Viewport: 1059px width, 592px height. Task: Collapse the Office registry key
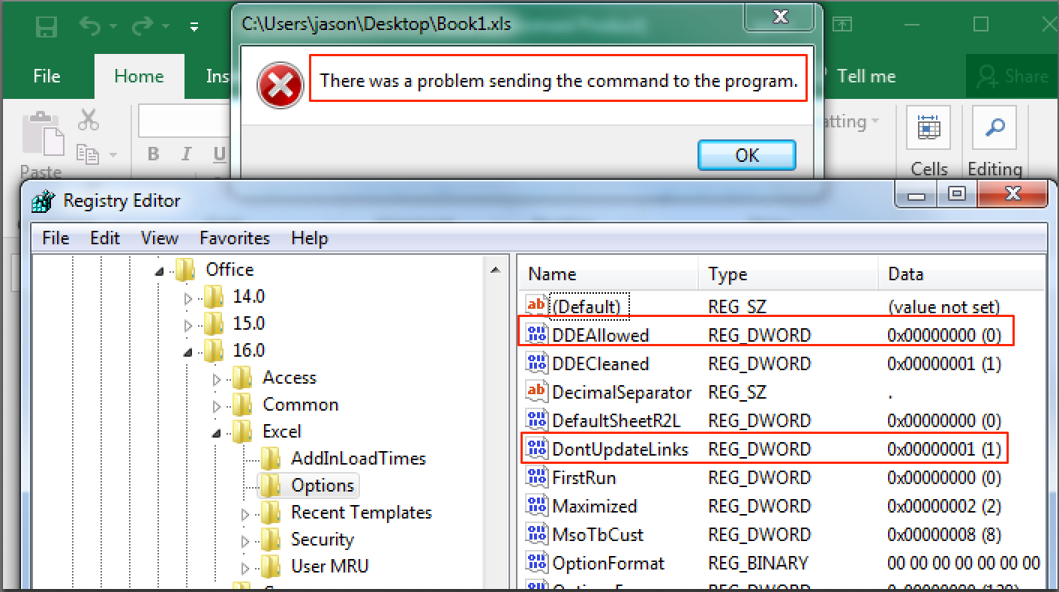point(160,271)
